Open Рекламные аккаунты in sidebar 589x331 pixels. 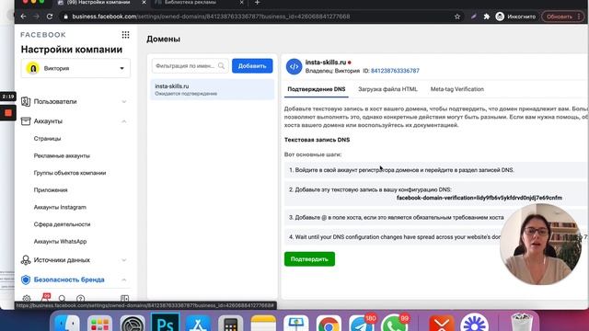click(x=62, y=155)
